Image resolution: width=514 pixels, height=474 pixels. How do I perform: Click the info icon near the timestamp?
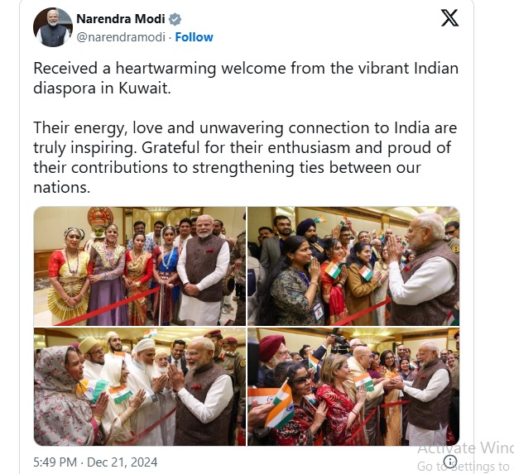click(x=450, y=461)
